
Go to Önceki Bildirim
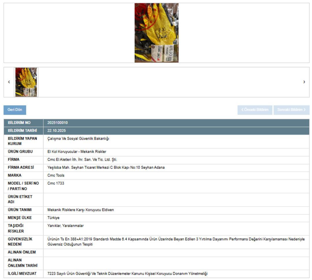coord(255,110)
